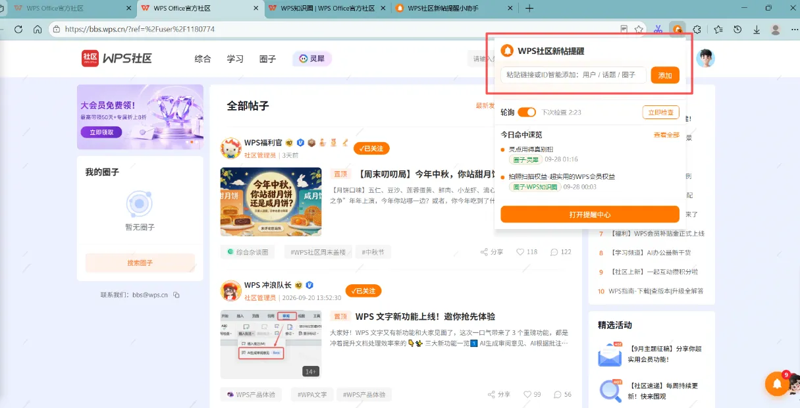This screenshot has width=800, height=408.
Task: Toggle the 轮询 polling switch
Action: (x=527, y=112)
